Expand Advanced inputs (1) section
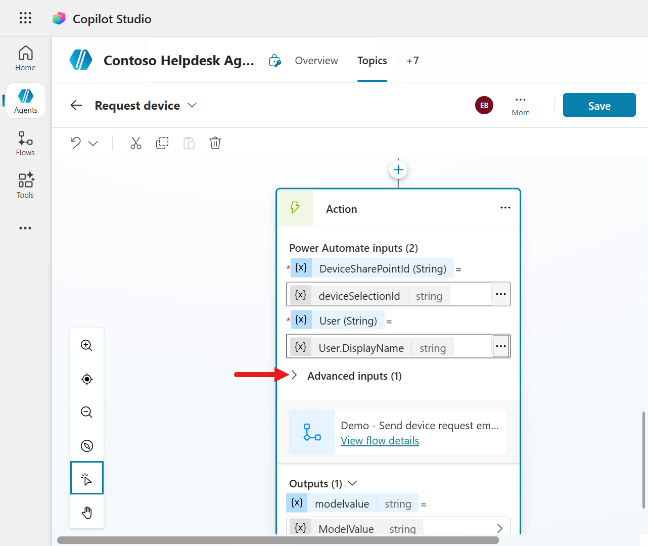Viewport: 648px width, 546px height. pos(295,375)
